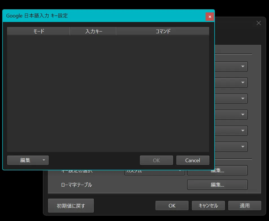Open 編集... button next to ローマ字テーブル

click(x=217, y=185)
